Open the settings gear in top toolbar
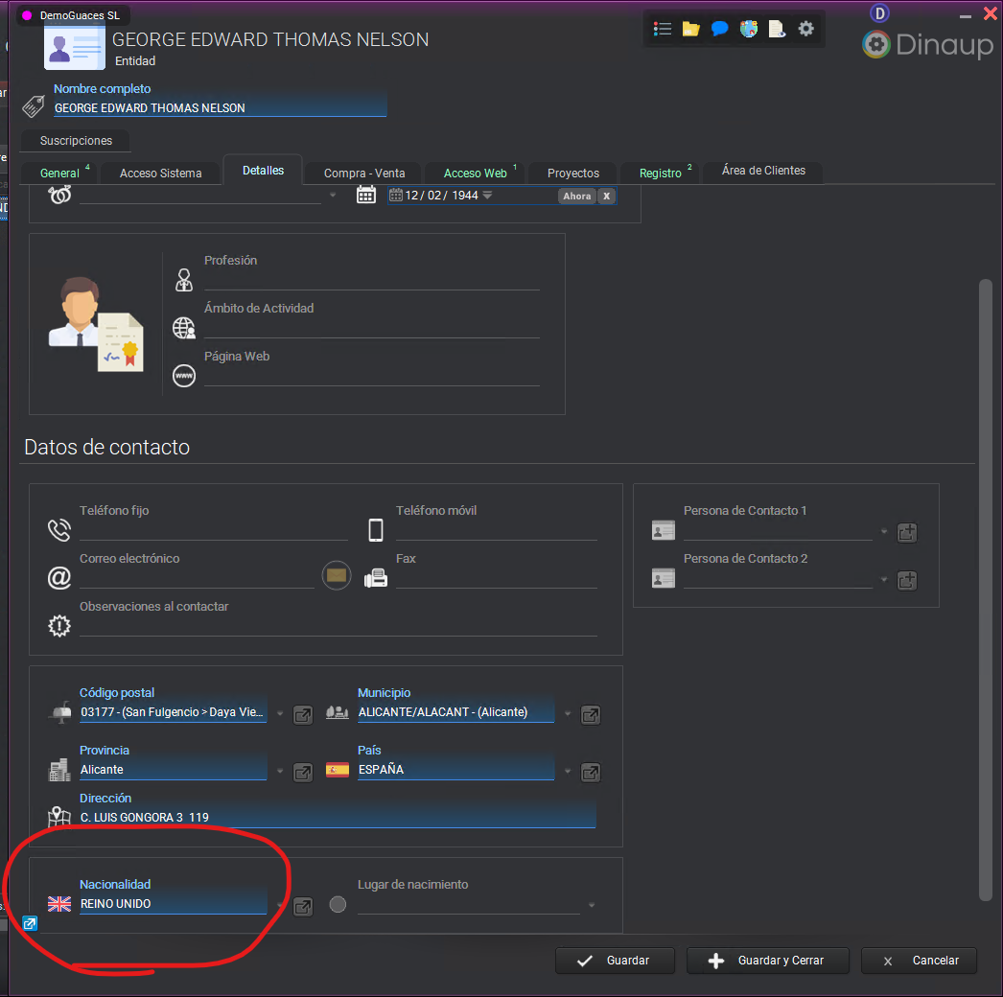This screenshot has width=1003, height=997. (806, 29)
